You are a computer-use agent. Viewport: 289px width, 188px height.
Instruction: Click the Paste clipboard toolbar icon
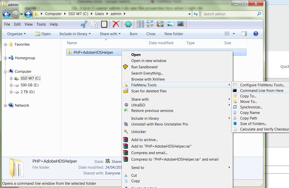coord(104,24)
